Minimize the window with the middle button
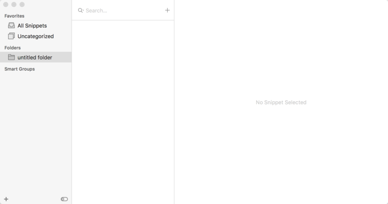 [14, 4]
